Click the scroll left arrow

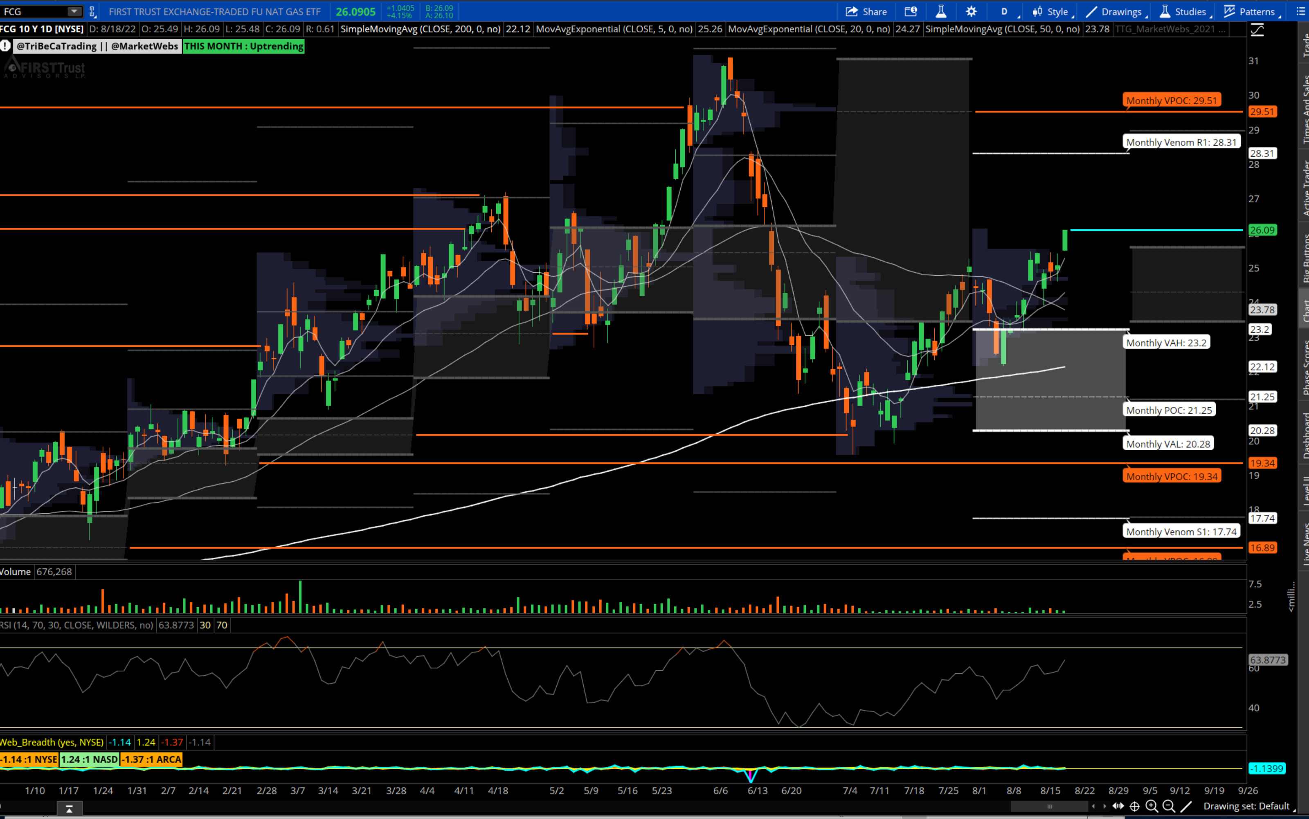tap(1093, 807)
